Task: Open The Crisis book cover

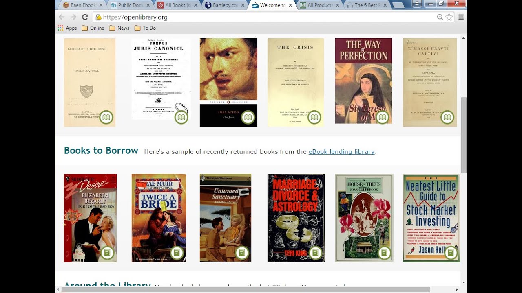Action: [296, 82]
